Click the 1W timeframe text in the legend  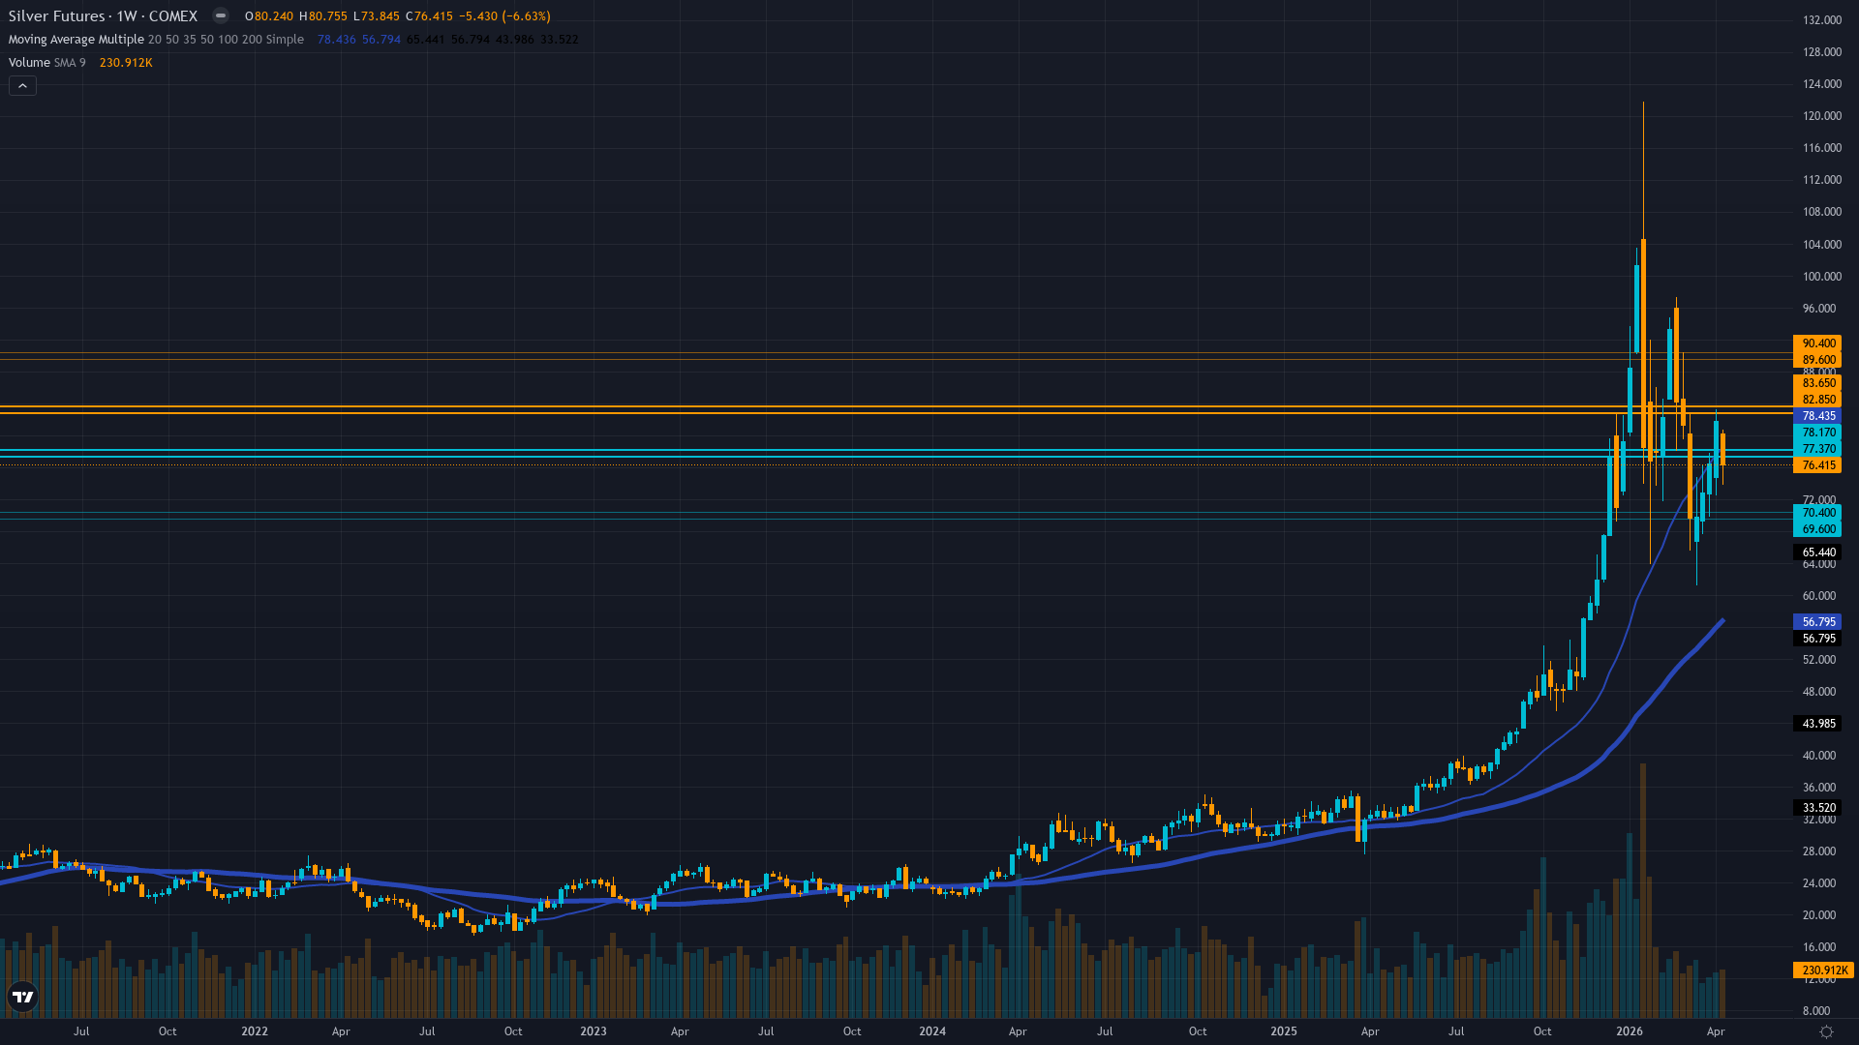[124, 15]
